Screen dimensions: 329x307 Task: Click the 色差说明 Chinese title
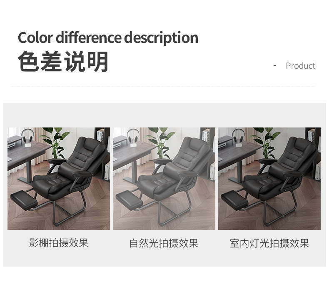click(63, 61)
